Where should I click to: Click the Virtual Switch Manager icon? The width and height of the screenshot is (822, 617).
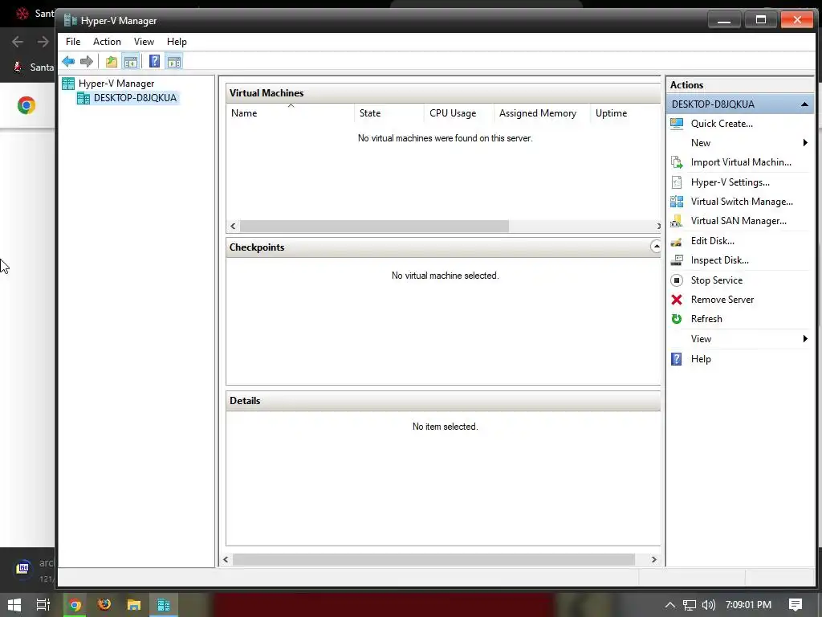pos(677,202)
